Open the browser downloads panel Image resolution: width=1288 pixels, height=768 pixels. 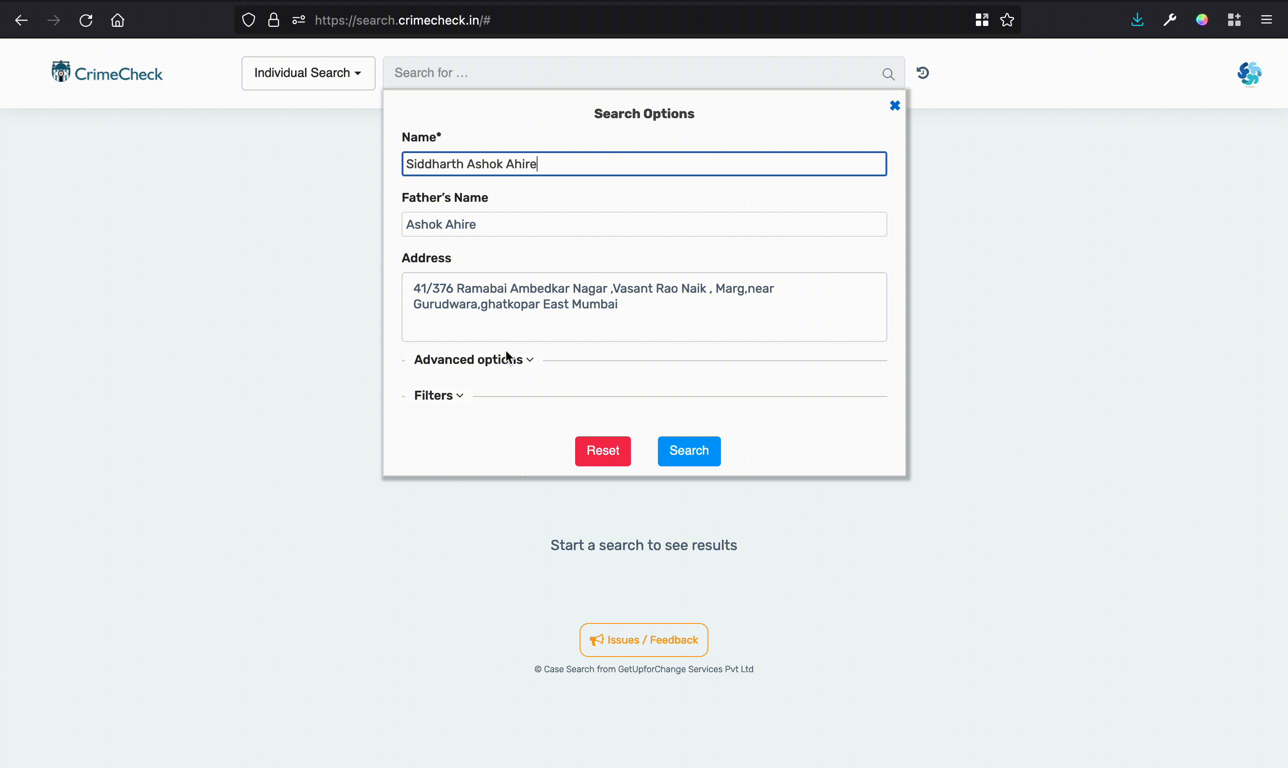[x=1138, y=20]
